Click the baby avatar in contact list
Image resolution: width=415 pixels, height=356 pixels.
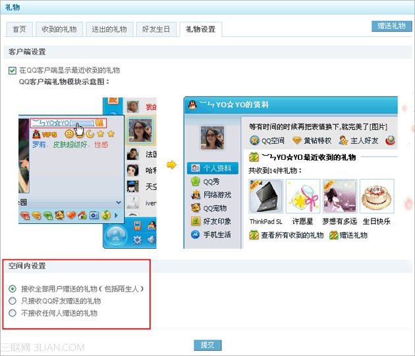[133, 107]
